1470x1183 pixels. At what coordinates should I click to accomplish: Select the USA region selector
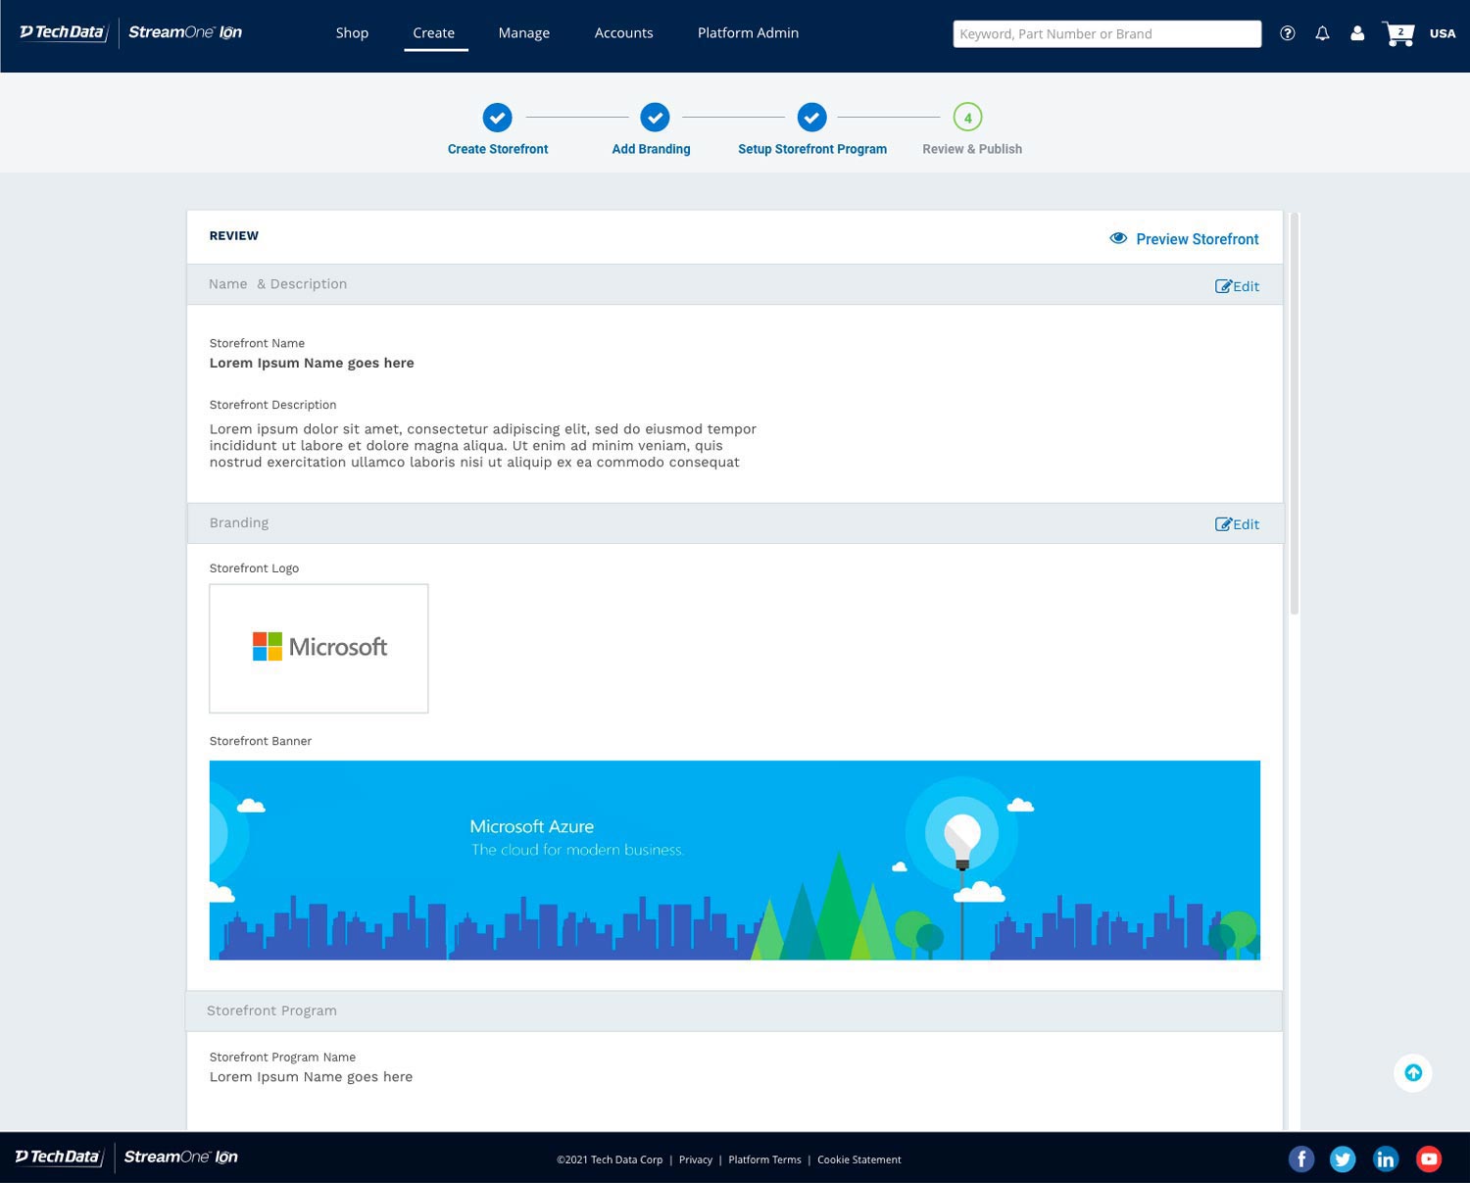pos(1442,33)
